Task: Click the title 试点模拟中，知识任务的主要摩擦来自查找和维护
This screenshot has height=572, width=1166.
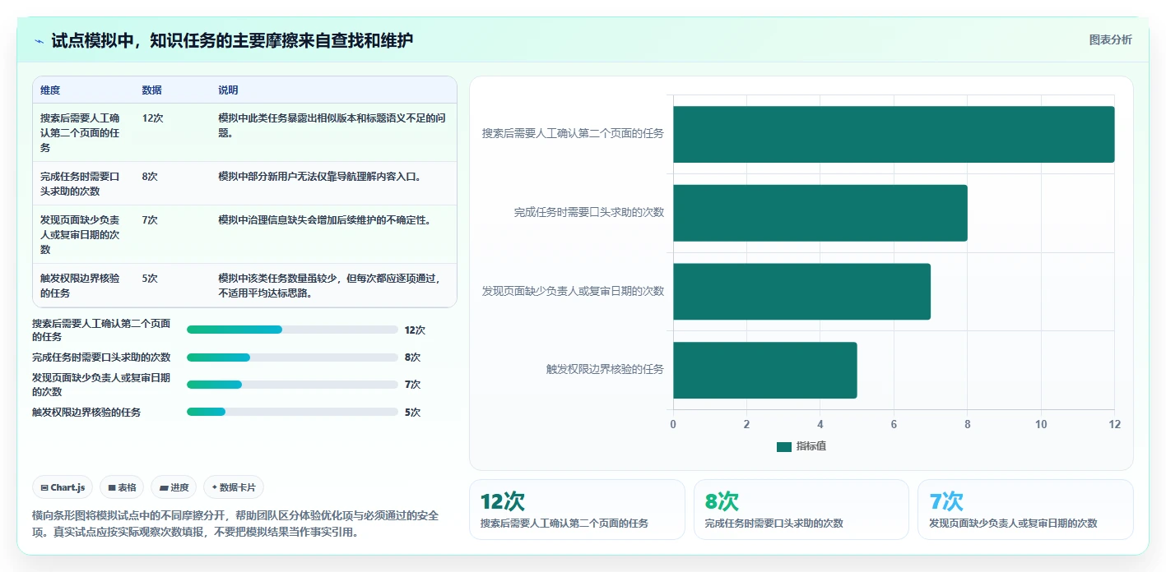Action: [232, 40]
